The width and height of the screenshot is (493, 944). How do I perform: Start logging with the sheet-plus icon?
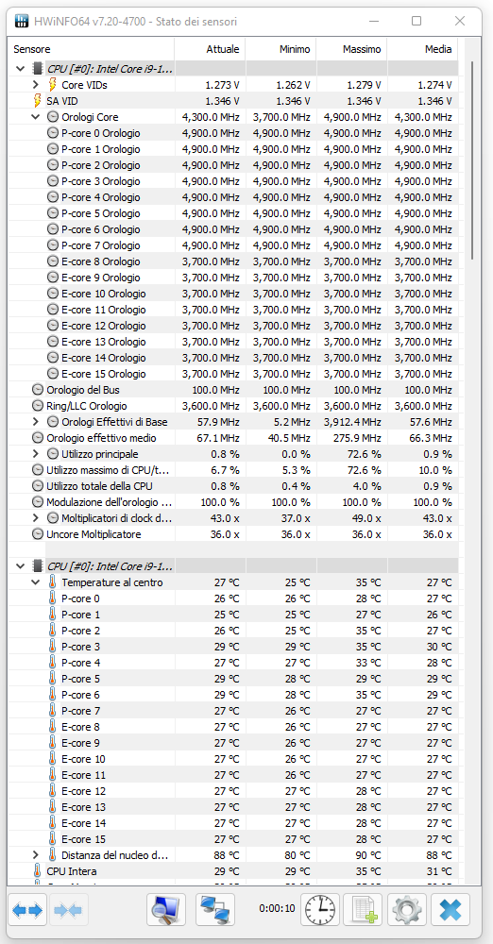pyautogui.click(x=363, y=910)
